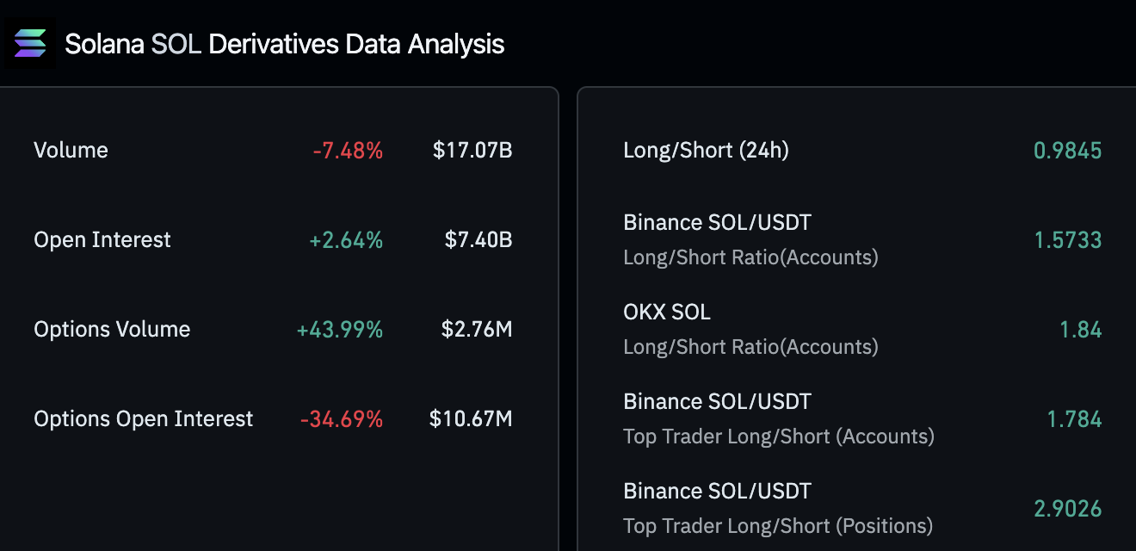Click the Top Trader Long/Short (Accounts) subtitle
The height and width of the screenshot is (551, 1136).
click(778, 436)
